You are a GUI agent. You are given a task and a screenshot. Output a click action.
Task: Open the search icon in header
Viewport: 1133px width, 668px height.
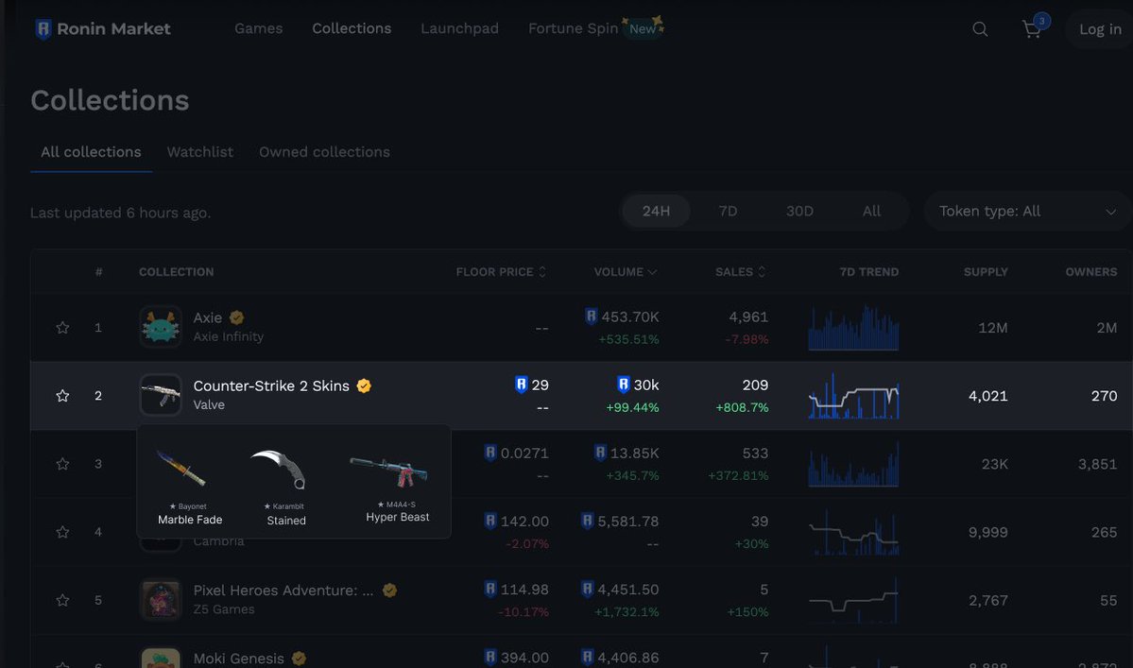(980, 29)
